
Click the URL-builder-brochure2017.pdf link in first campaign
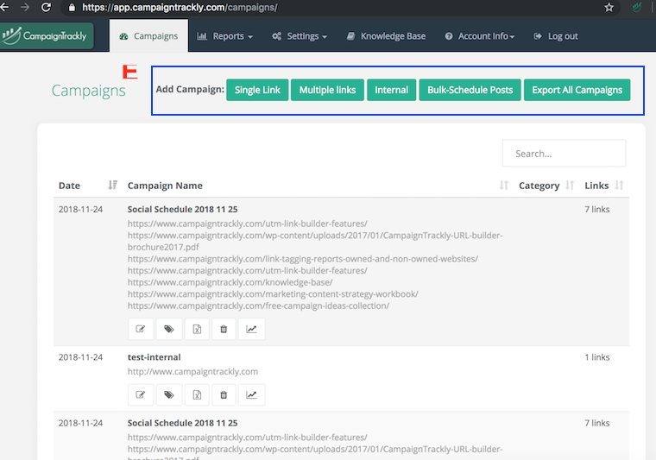tap(315, 242)
